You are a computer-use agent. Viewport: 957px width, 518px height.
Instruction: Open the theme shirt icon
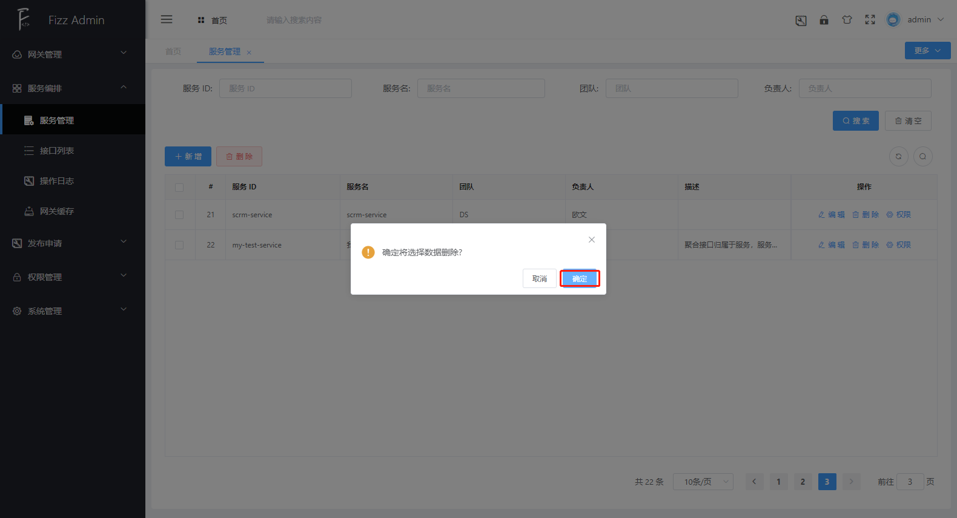tap(847, 20)
